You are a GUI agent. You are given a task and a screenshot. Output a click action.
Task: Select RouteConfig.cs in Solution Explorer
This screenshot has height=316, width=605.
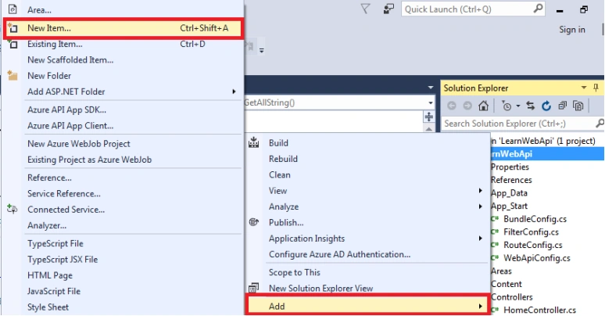(533, 245)
